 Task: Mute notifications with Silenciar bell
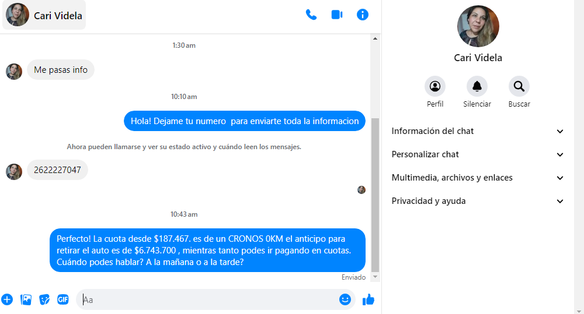pyautogui.click(x=477, y=87)
